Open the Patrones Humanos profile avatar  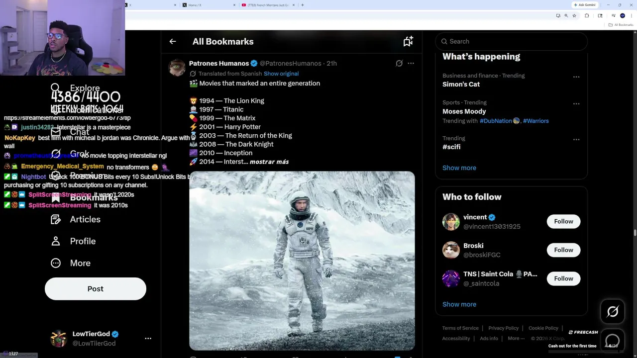[x=177, y=68]
